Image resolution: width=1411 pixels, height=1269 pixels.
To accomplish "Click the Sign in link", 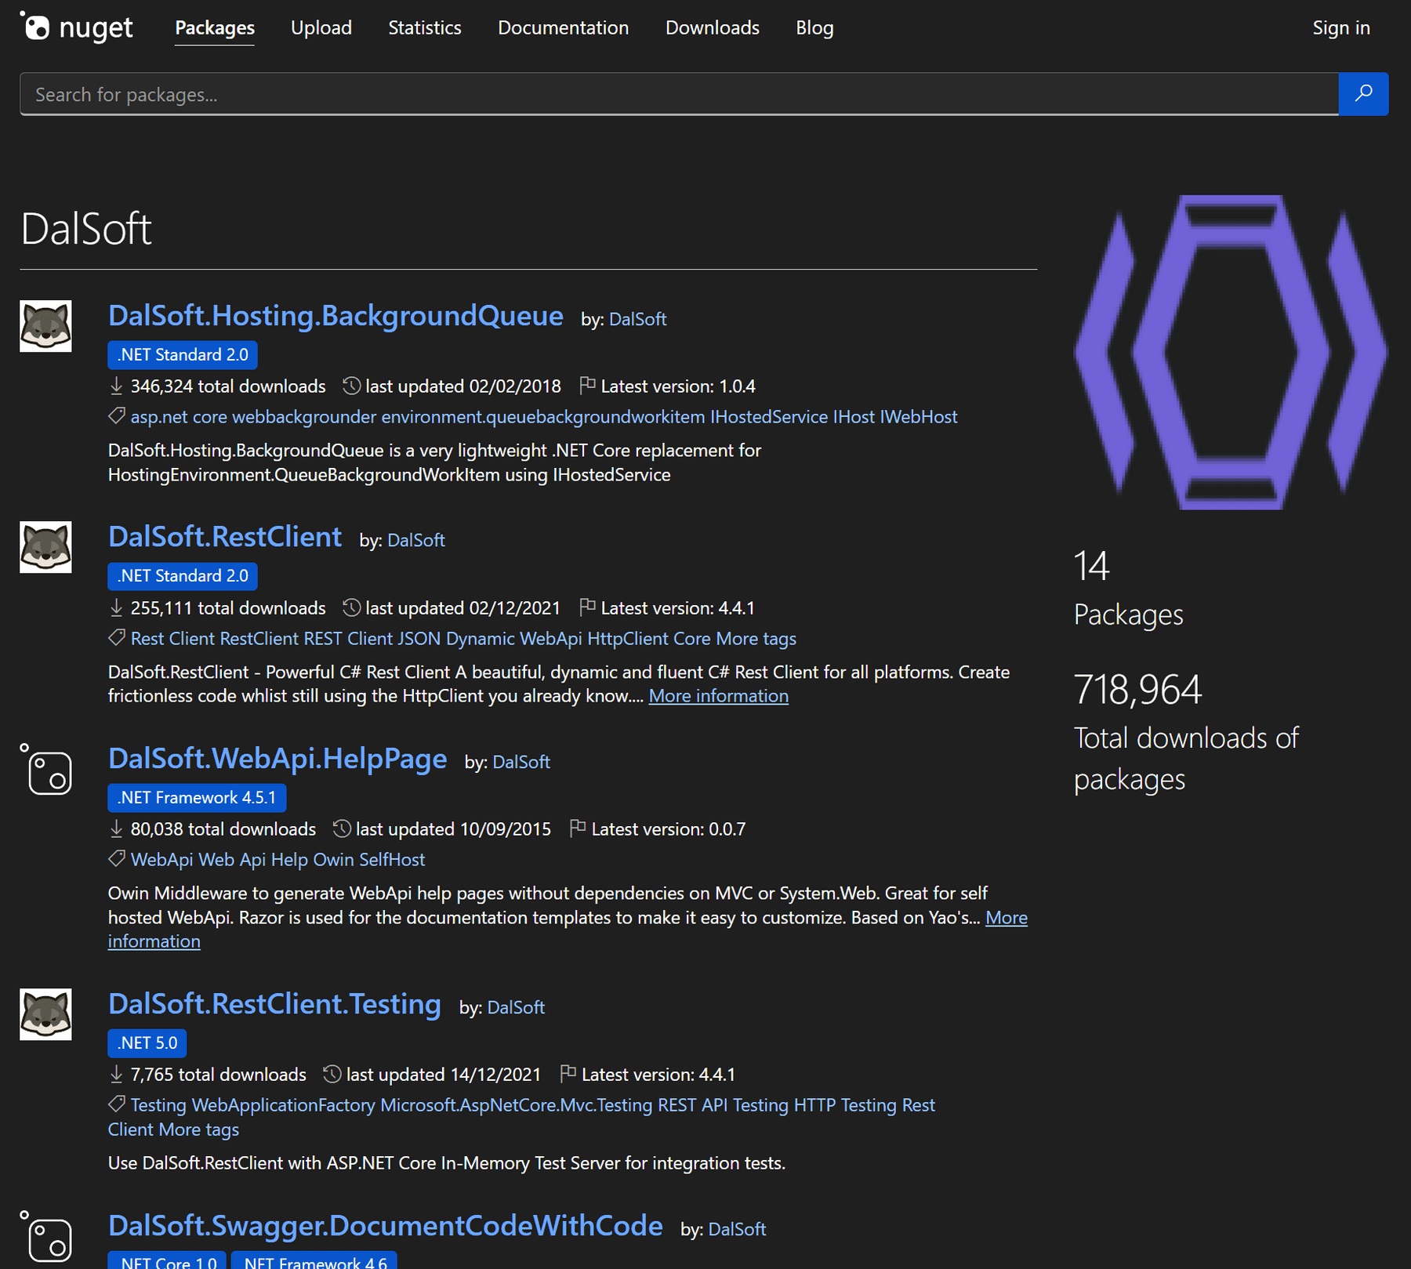I will click(1340, 27).
